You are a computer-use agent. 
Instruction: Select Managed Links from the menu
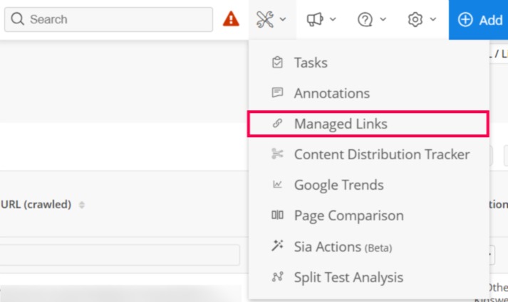coord(341,124)
